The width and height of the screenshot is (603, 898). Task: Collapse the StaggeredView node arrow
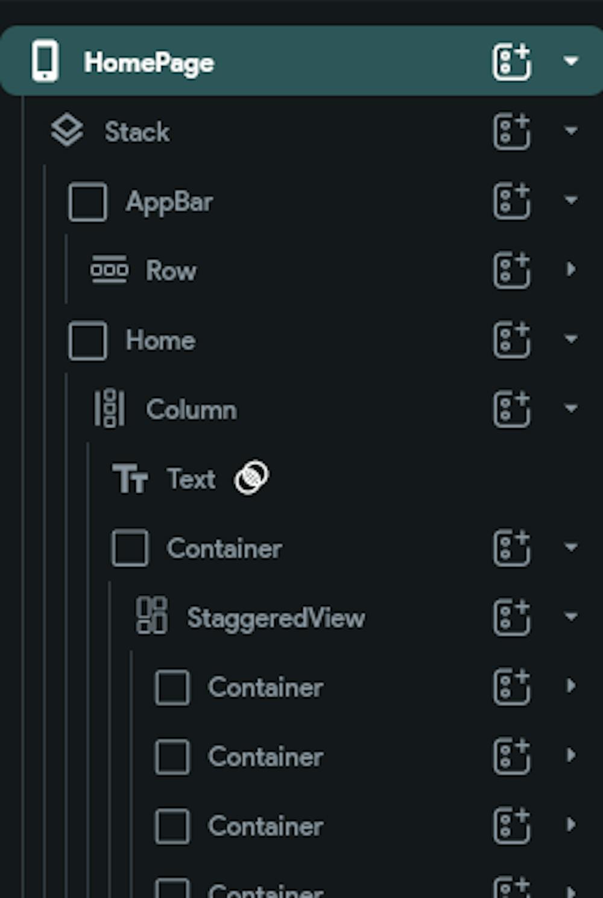pos(571,616)
